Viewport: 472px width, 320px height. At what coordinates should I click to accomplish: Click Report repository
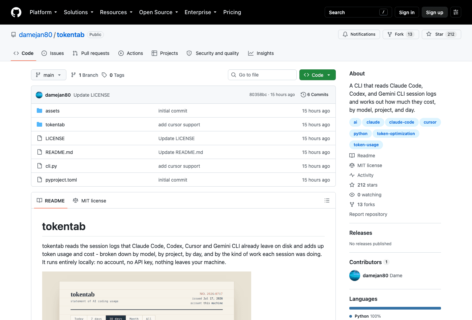[x=368, y=214]
